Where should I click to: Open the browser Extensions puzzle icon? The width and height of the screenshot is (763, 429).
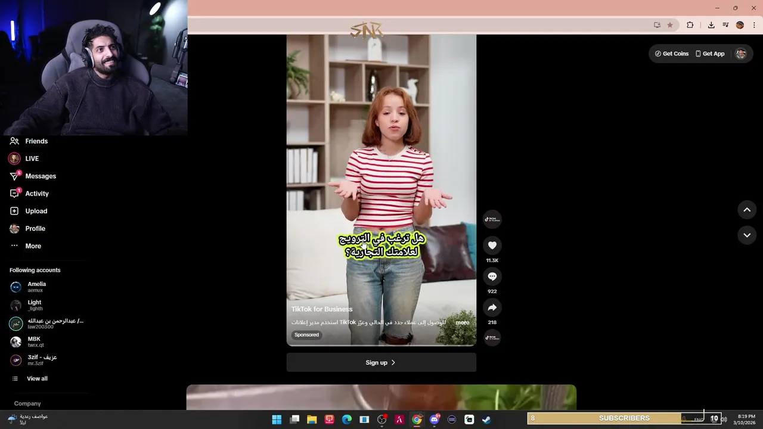[x=690, y=25]
